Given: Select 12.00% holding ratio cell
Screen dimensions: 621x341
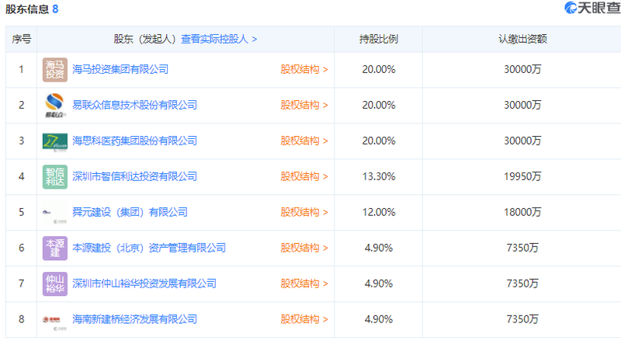Looking at the screenshot, I should click(x=379, y=212).
